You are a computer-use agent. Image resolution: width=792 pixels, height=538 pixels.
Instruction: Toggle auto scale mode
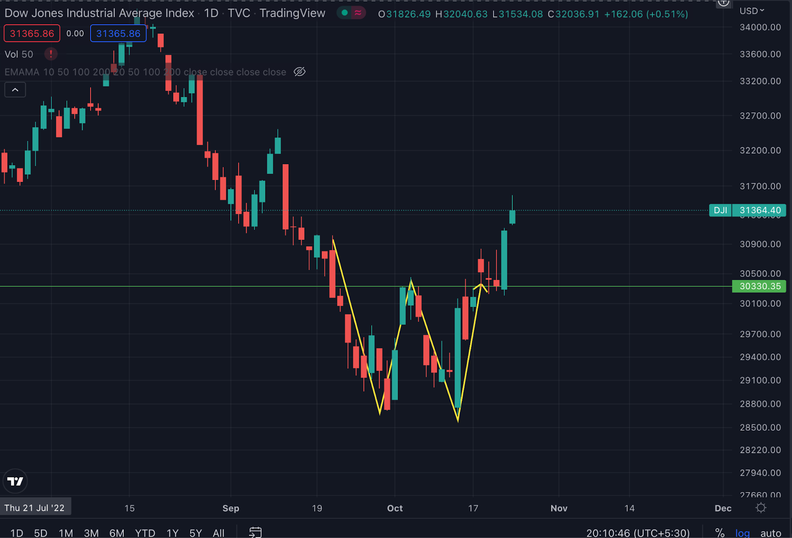[771, 533]
